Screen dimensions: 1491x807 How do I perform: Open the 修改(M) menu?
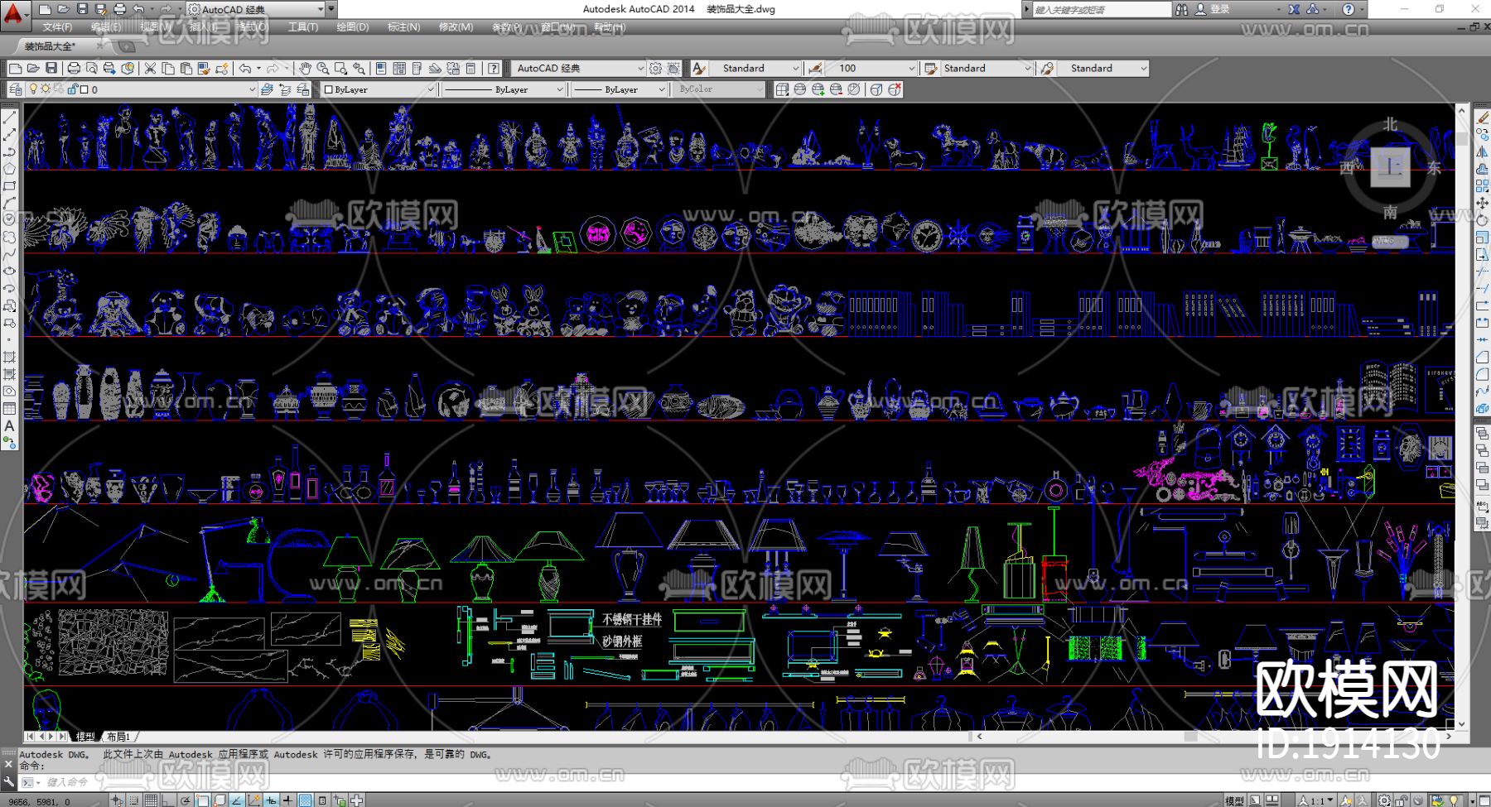pos(456,27)
